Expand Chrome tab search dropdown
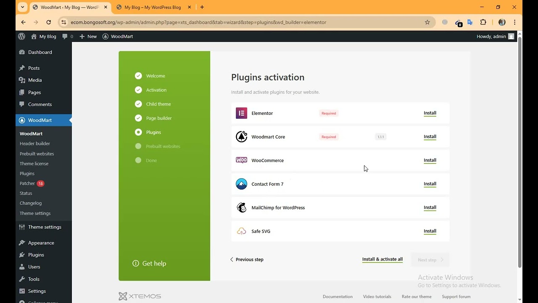 (23, 7)
